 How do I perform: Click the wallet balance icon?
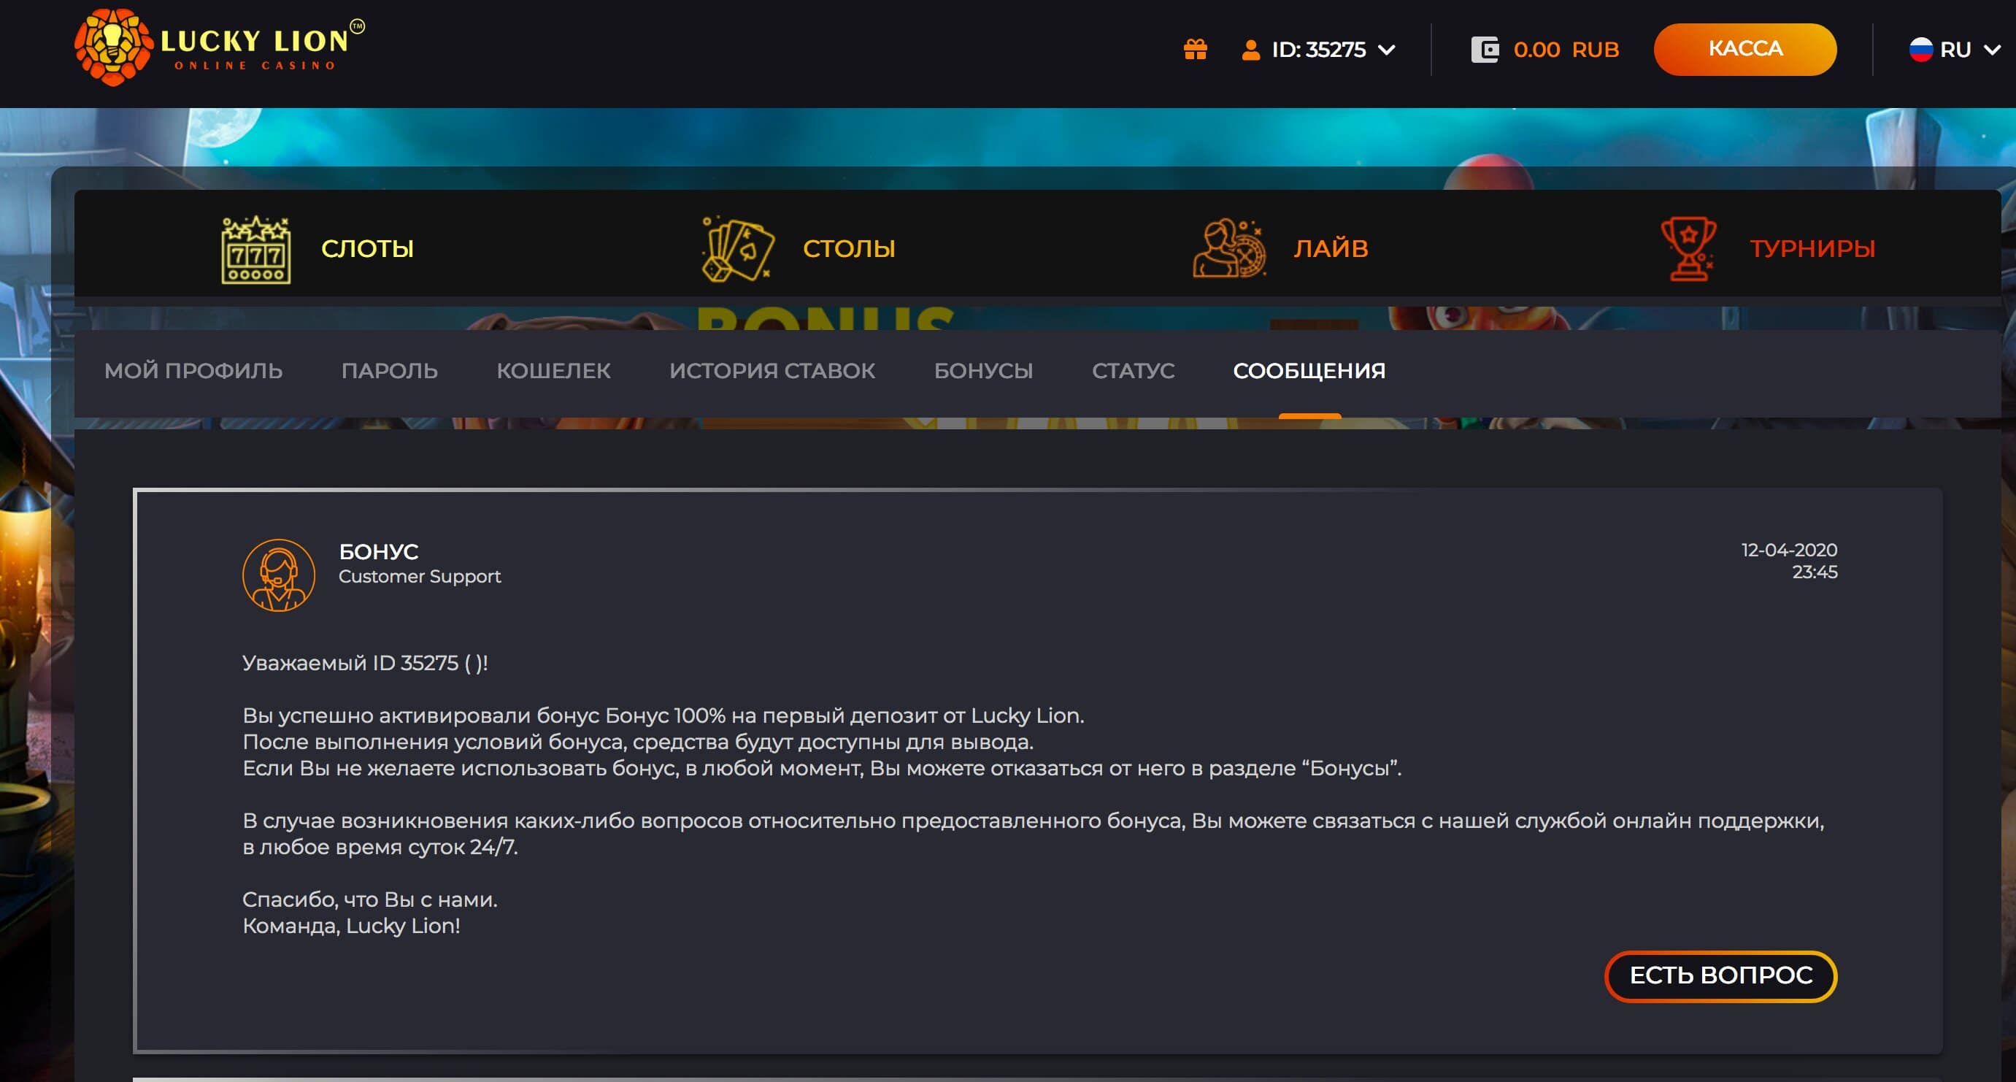tap(1485, 50)
